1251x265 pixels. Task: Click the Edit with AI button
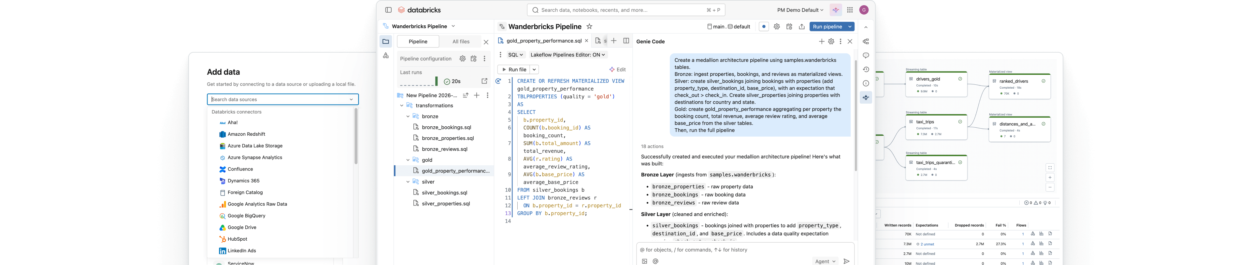(x=617, y=70)
